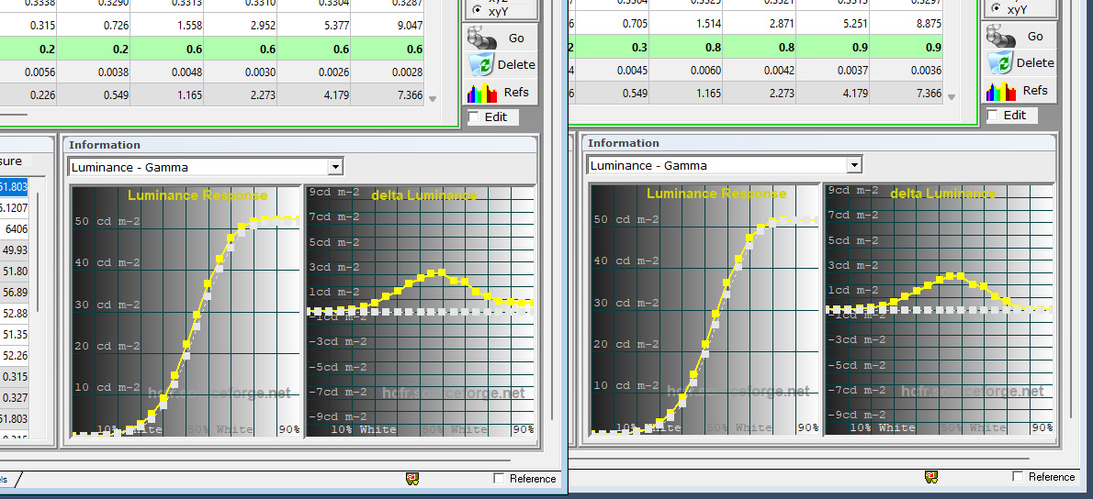Click the status bar sensor icon in left window
This screenshot has width=1093, height=499.
[412, 478]
